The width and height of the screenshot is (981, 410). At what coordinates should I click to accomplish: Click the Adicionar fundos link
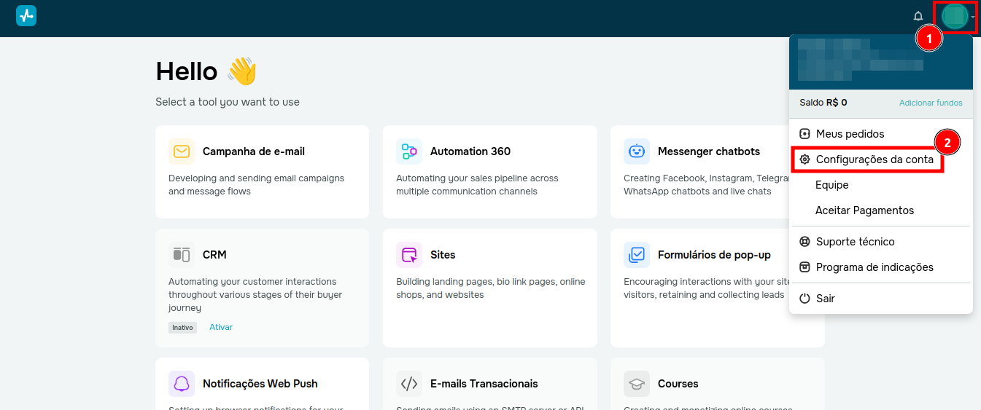931,103
